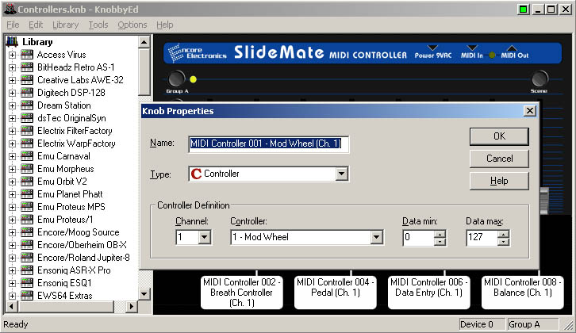Click library horizontal scroll right arrow
This screenshot has width=576, height=333.
coord(131,306)
